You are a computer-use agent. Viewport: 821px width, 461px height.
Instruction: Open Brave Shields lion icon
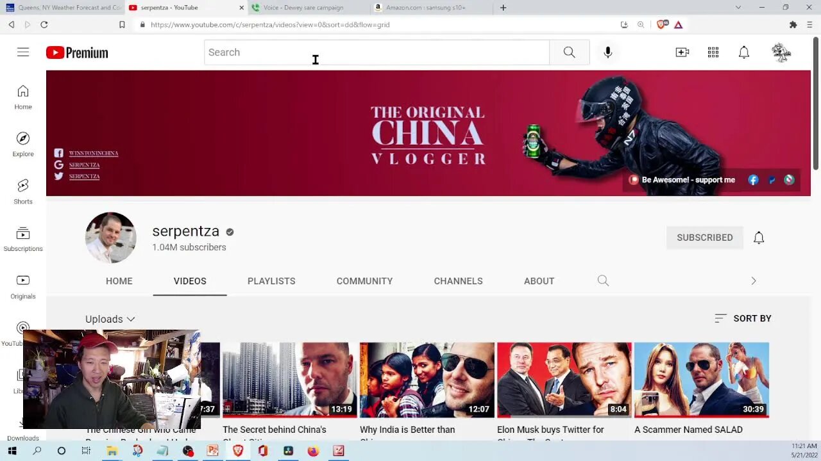(x=662, y=24)
